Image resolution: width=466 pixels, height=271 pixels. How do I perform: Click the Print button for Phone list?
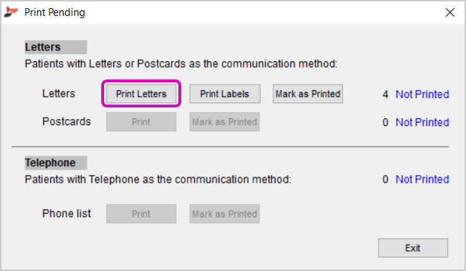point(141,214)
